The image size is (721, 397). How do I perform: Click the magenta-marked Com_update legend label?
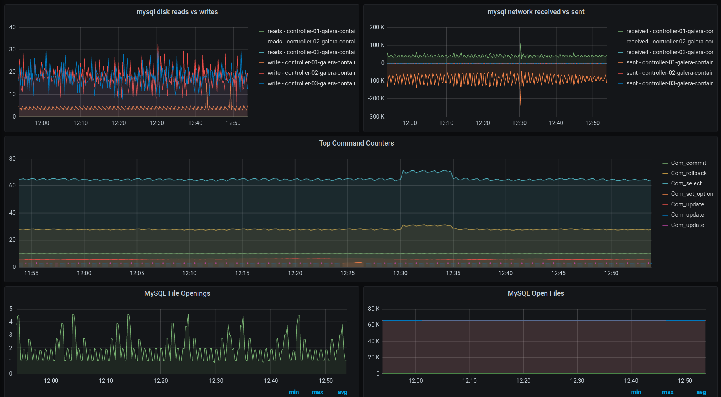(x=687, y=225)
